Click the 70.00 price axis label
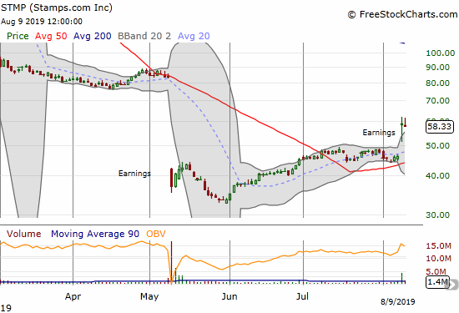 437,101
